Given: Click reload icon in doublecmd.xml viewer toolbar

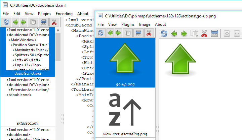Looking at the screenshot, I should pos(6,22).
